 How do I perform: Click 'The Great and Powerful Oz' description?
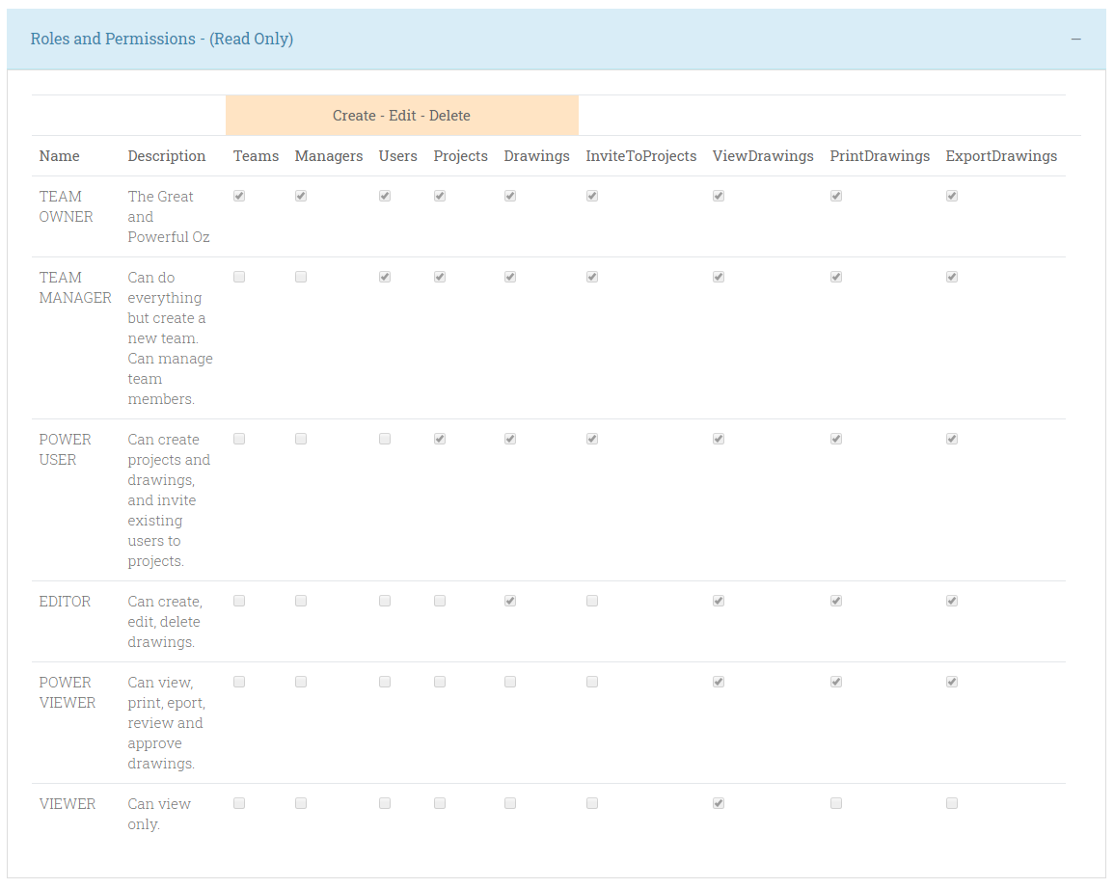pyautogui.click(x=169, y=217)
